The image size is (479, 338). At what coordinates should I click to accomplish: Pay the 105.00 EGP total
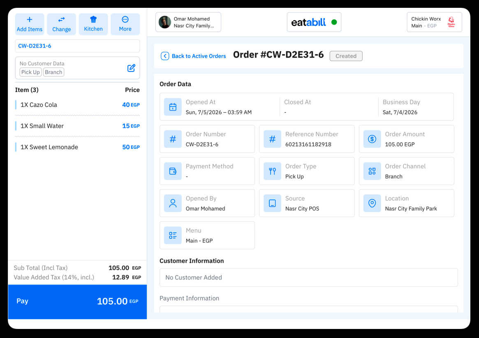(77, 302)
